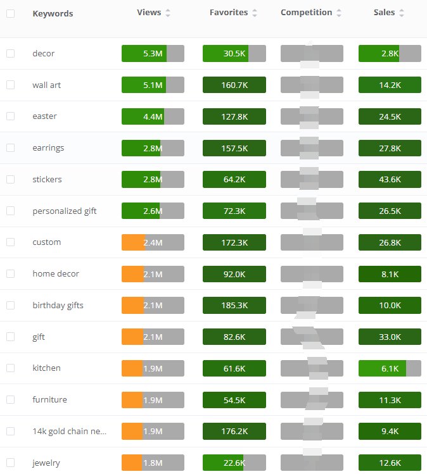Screen dimensions: 427x474
Task: Select the checkbox beside wall art
Action: (10, 85)
